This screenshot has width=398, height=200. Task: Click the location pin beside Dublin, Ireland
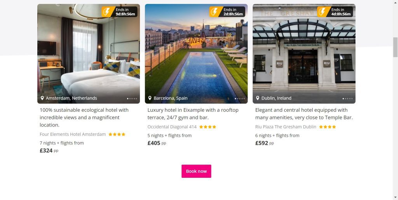click(258, 98)
